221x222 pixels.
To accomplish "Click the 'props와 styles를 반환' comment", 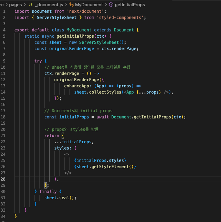I will pyautogui.click(x=71, y=129).
